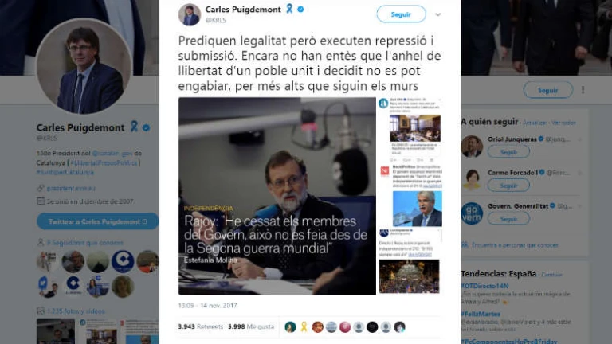Open the three-dot menu on the profile header
This screenshot has height=344, width=612.
coord(583,90)
